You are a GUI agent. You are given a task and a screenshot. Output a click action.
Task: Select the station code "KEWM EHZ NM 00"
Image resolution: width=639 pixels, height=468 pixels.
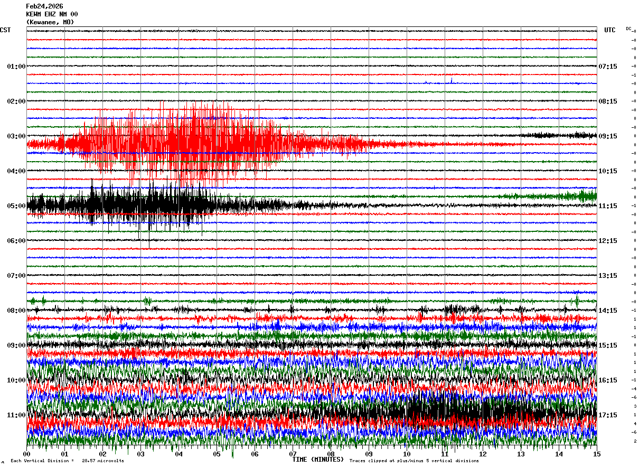pyautogui.click(x=52, y=14)
